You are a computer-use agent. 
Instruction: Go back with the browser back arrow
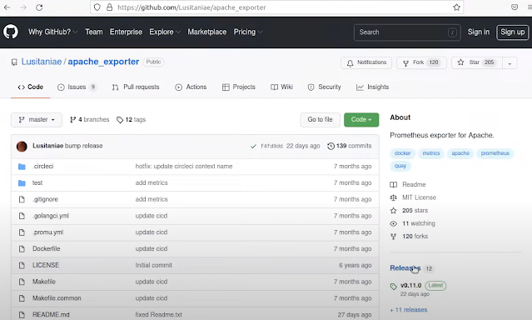point(7,7)
